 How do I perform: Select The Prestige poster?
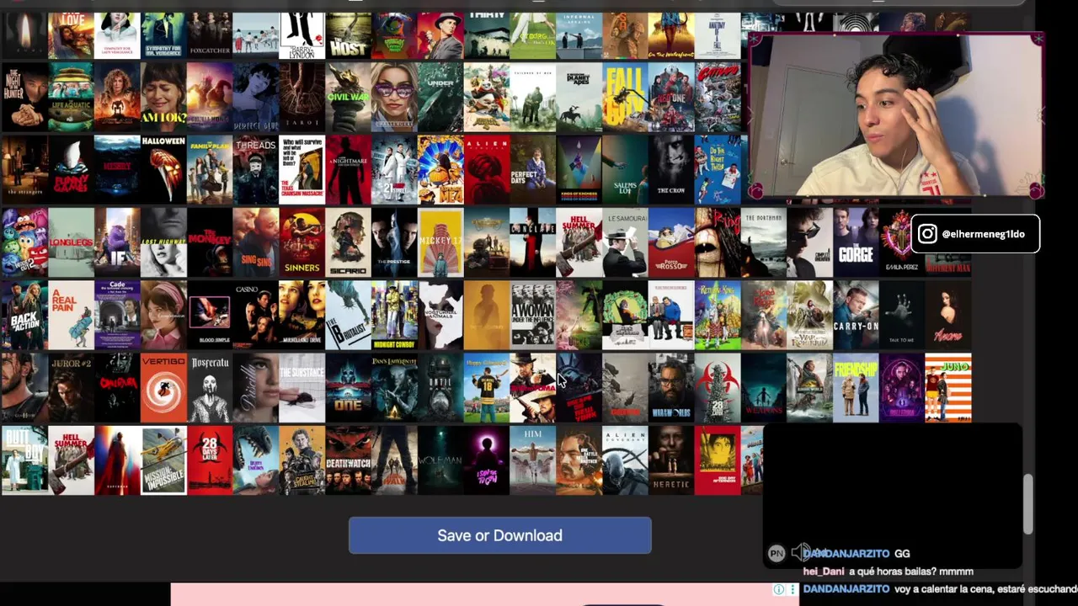pyautogui.click(x=394, y=242)
